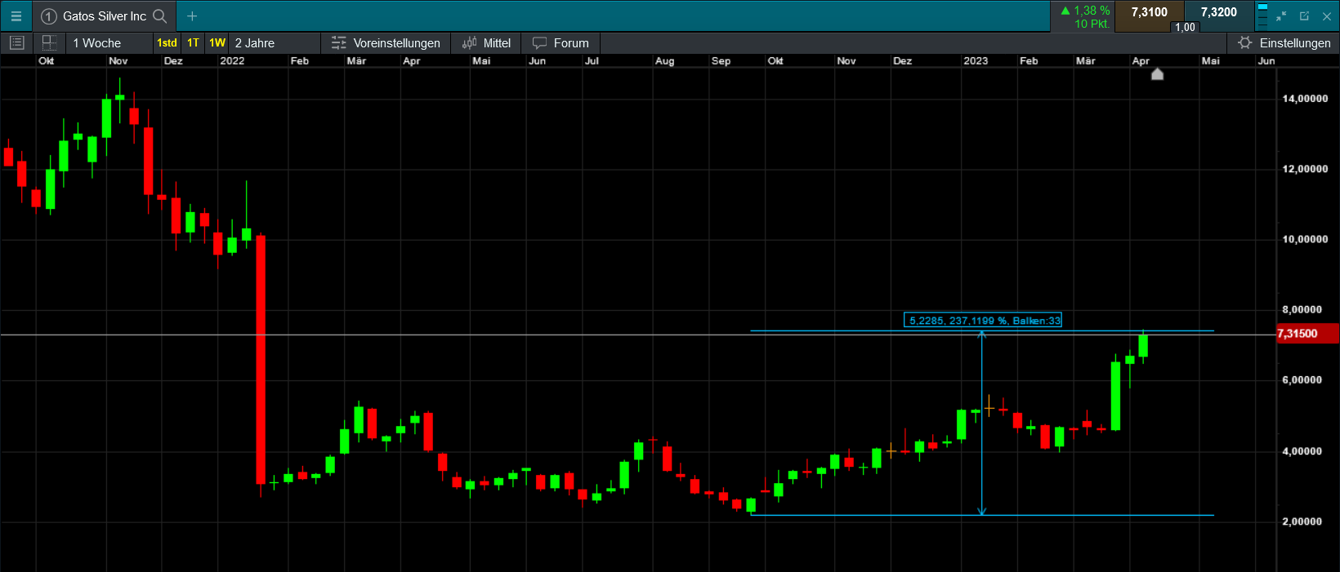This screenshot has height=572, width=1340.
Task: Open the list panel icon in toolbar
Action: [17, 43]
